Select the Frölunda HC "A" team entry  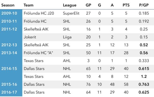(x=38, y=53)
